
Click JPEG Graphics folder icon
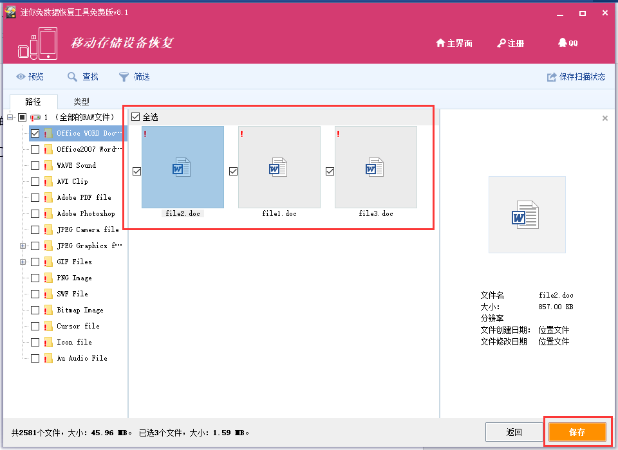point(48,246)
